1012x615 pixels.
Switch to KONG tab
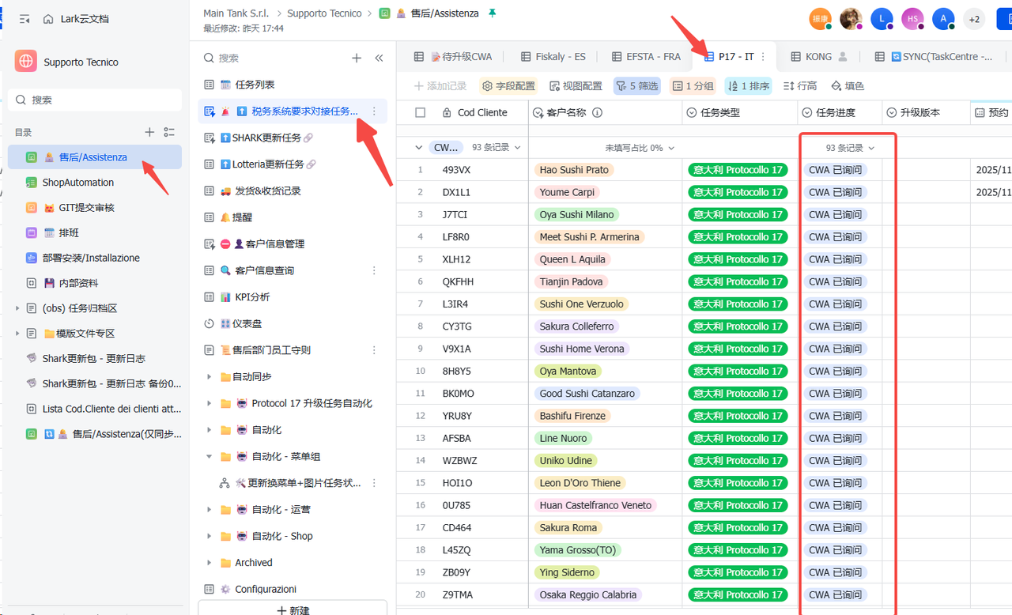(819, 57)
